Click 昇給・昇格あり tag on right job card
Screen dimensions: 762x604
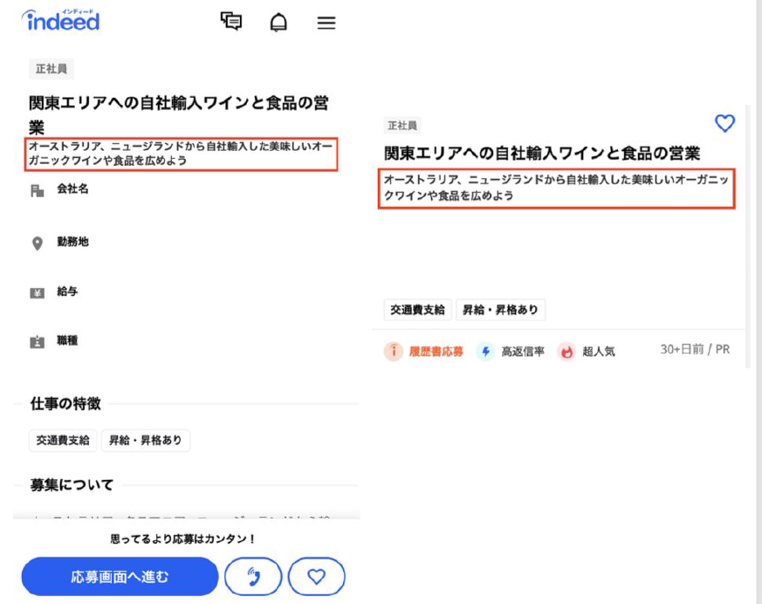pyautogui.click(x=500, y=310)
